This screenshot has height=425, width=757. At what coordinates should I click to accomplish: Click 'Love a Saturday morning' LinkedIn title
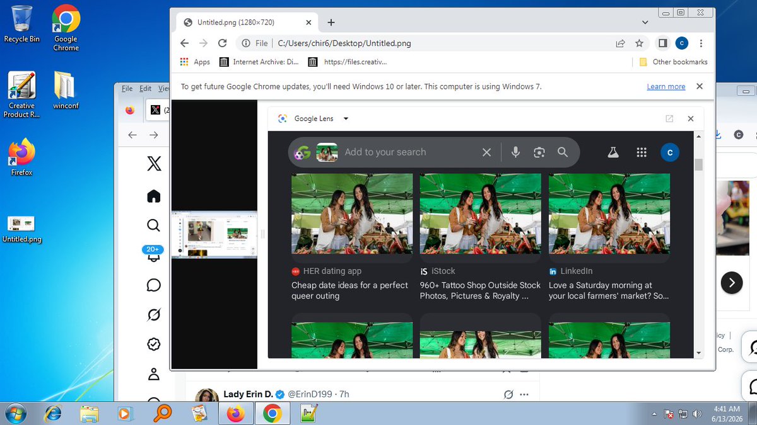(609, 290)
